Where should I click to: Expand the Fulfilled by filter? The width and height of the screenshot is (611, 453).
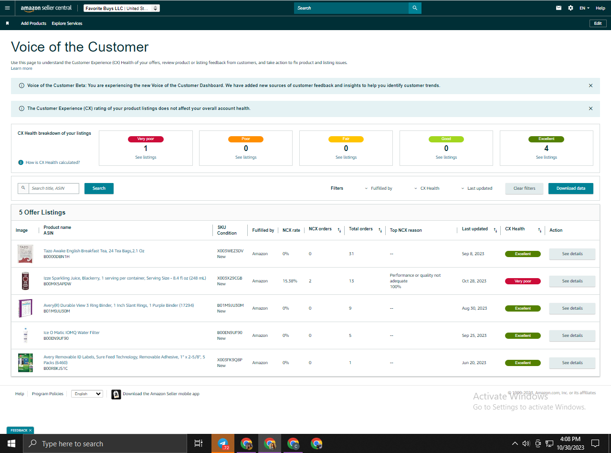point(378,188)
